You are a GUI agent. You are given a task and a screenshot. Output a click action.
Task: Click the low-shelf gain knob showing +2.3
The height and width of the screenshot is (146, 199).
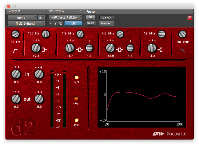click(36, 48)
